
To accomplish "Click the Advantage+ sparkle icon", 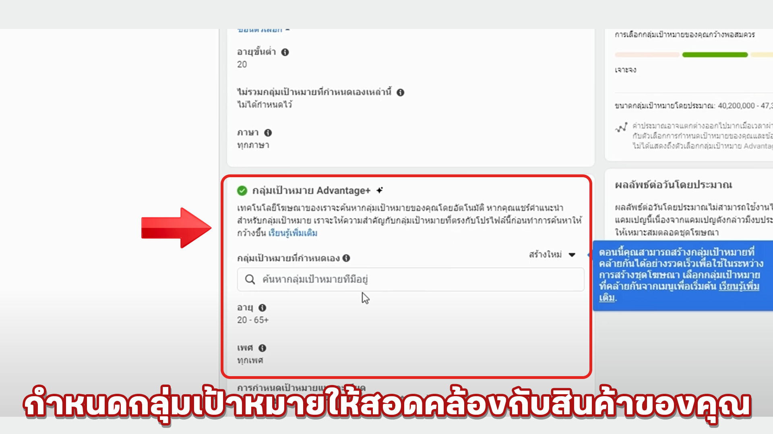I will 379,190.
